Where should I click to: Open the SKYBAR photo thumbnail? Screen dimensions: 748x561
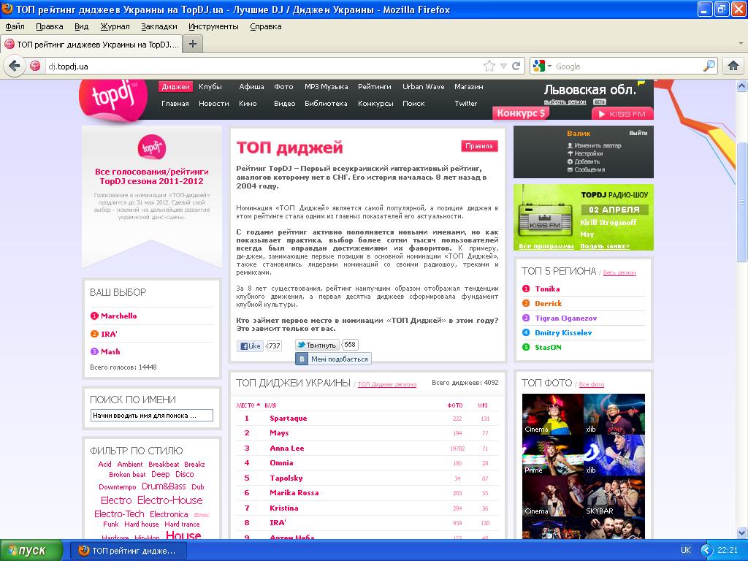click(x=614, y=497)
